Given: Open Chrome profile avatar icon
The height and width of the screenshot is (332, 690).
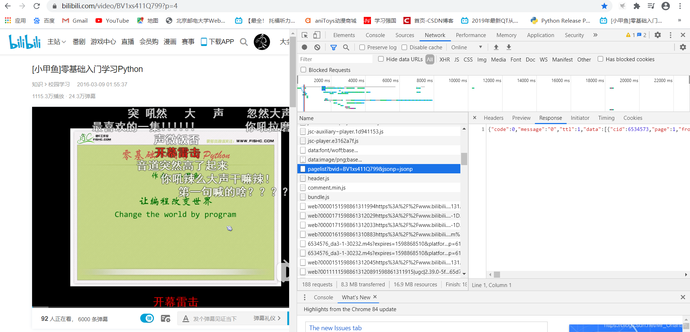Looking at the screenshot, I should [665, 6].
